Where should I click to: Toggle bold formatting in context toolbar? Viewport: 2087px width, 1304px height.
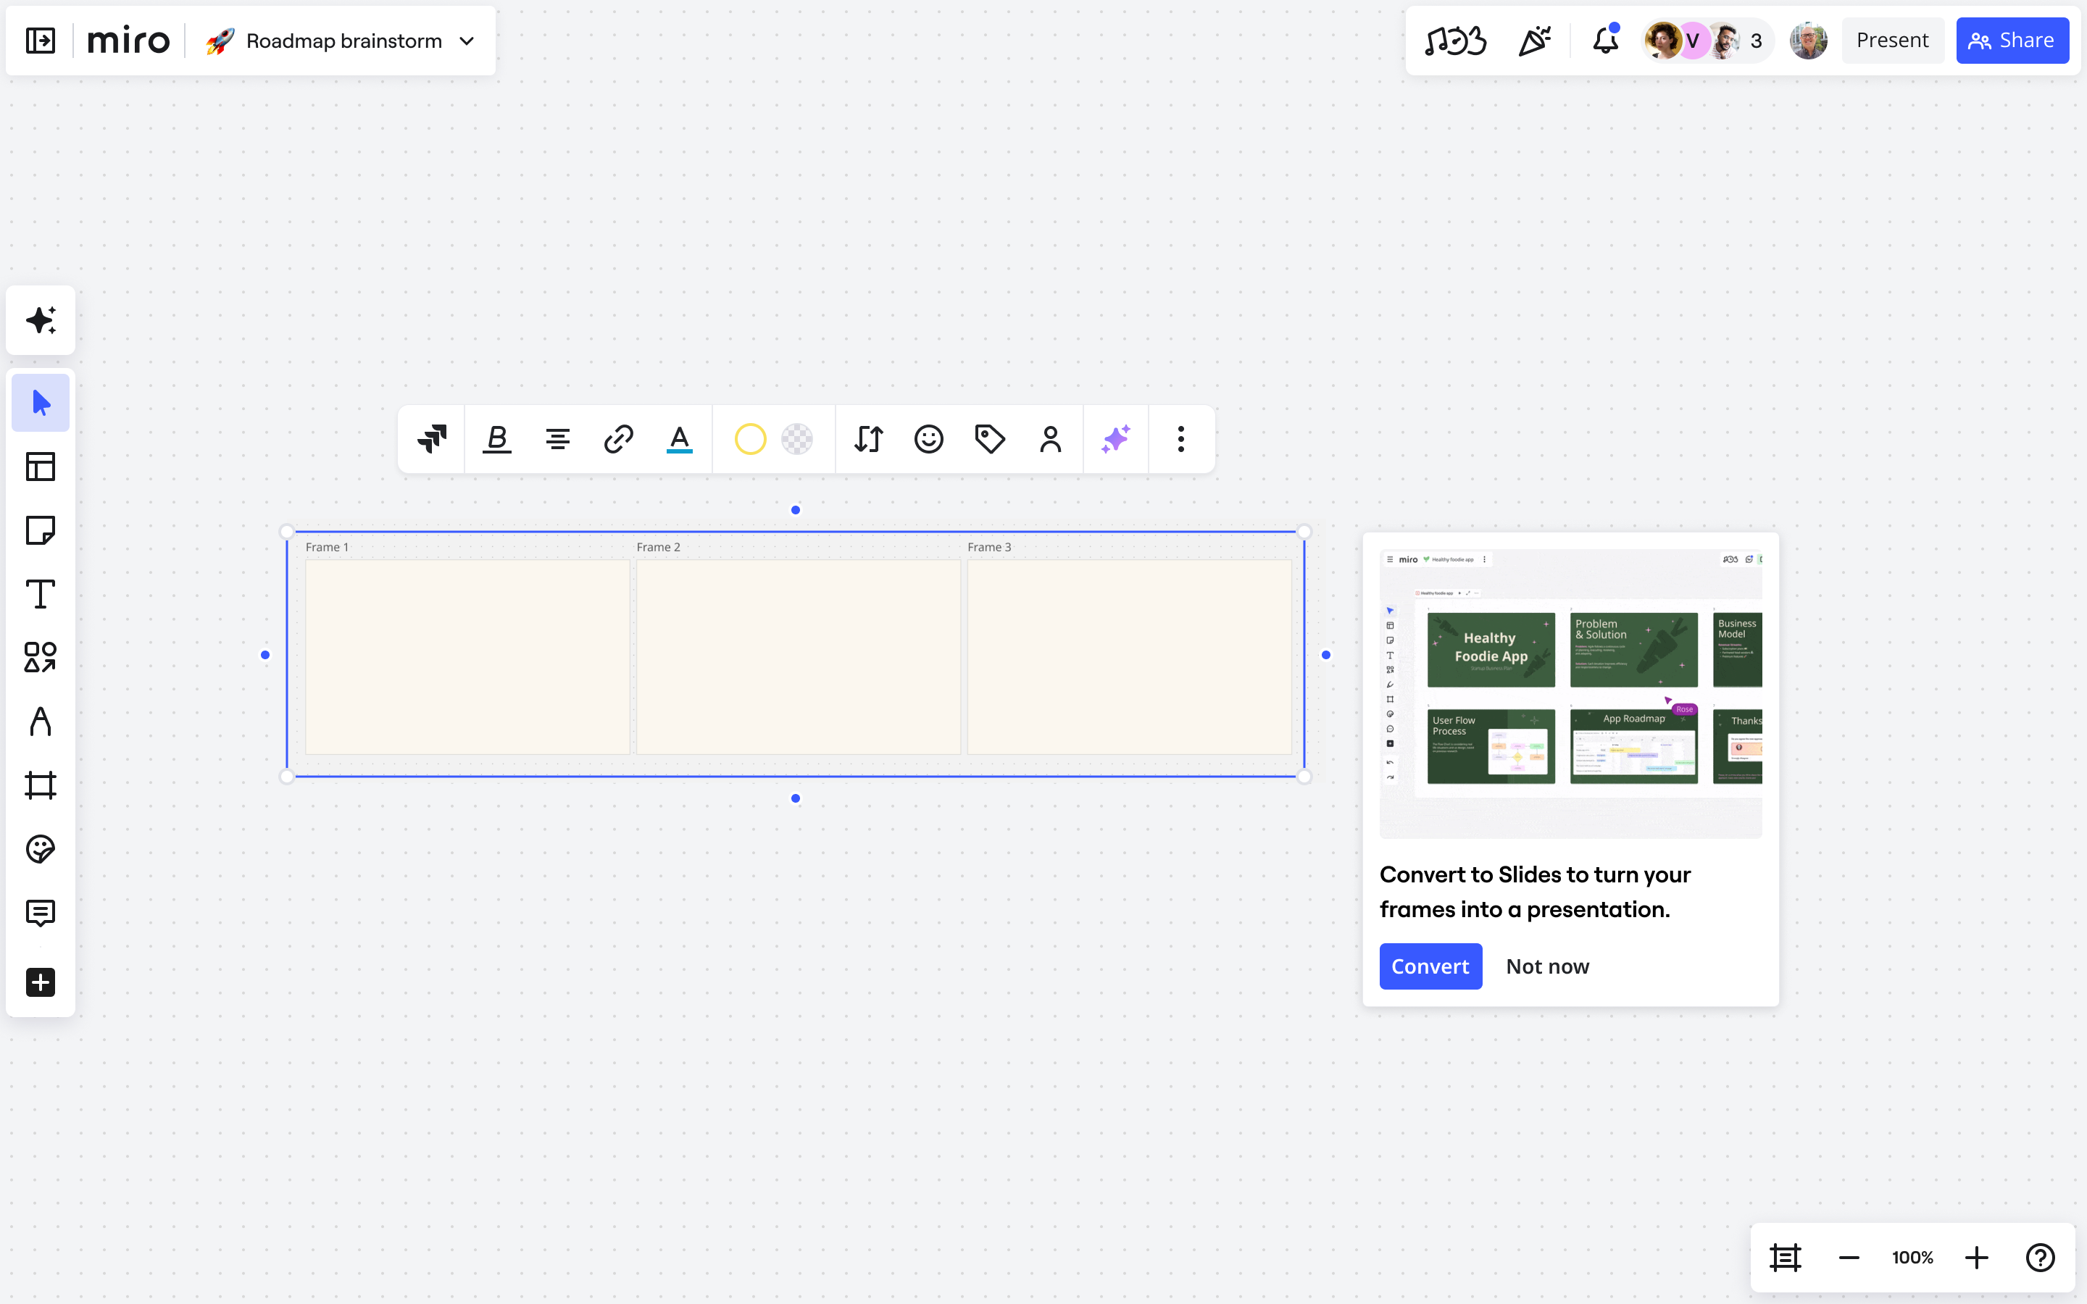[496, 439]
